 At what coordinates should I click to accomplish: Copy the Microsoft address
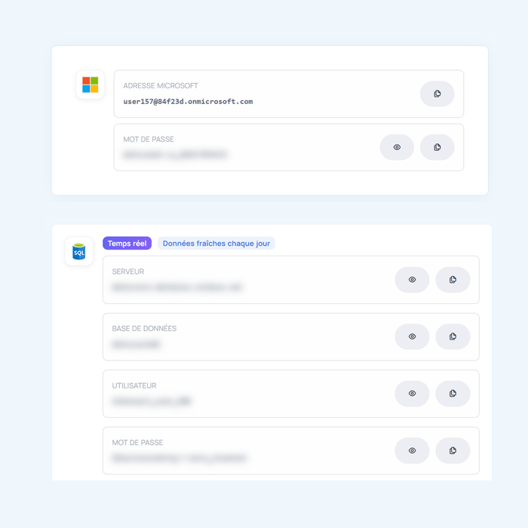[437, 94]
